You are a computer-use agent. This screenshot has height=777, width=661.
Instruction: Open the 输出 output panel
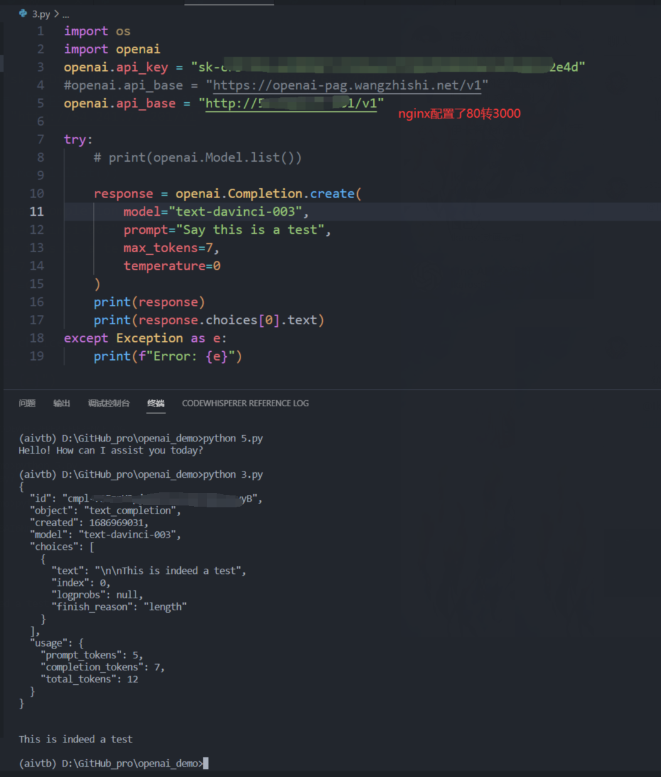tap(62, 403)
